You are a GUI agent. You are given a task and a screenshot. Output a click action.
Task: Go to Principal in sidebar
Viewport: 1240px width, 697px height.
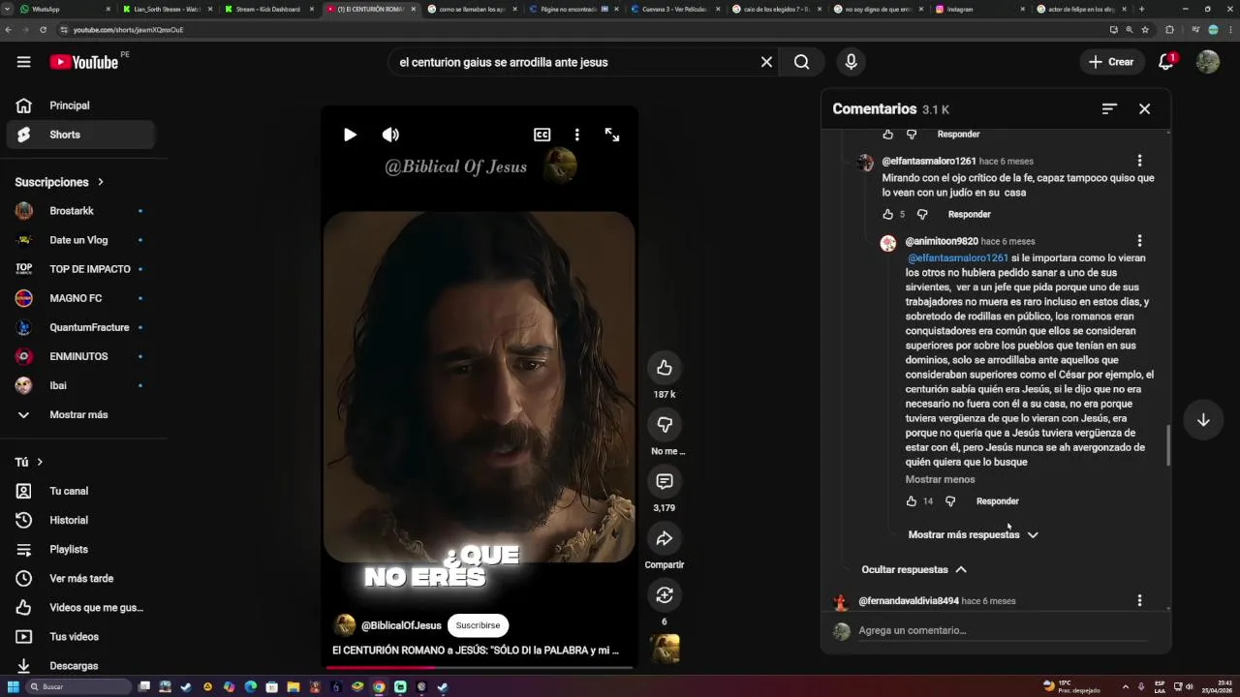coord(80,106)
